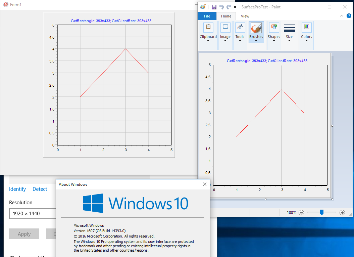Undo the last action in Paint
The image size is (354, 257).
point(221,7)
